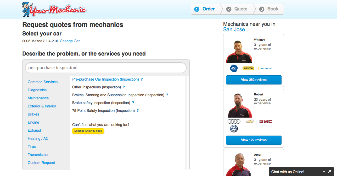Expand chat widget using up chevron
This screenshot has width=337, height=176.
click(324, 172)
